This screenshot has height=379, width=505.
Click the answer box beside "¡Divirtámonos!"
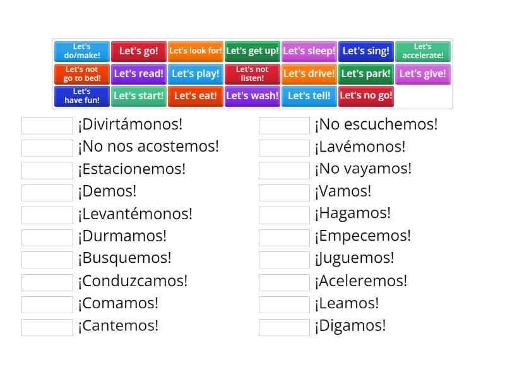(47, 125)
